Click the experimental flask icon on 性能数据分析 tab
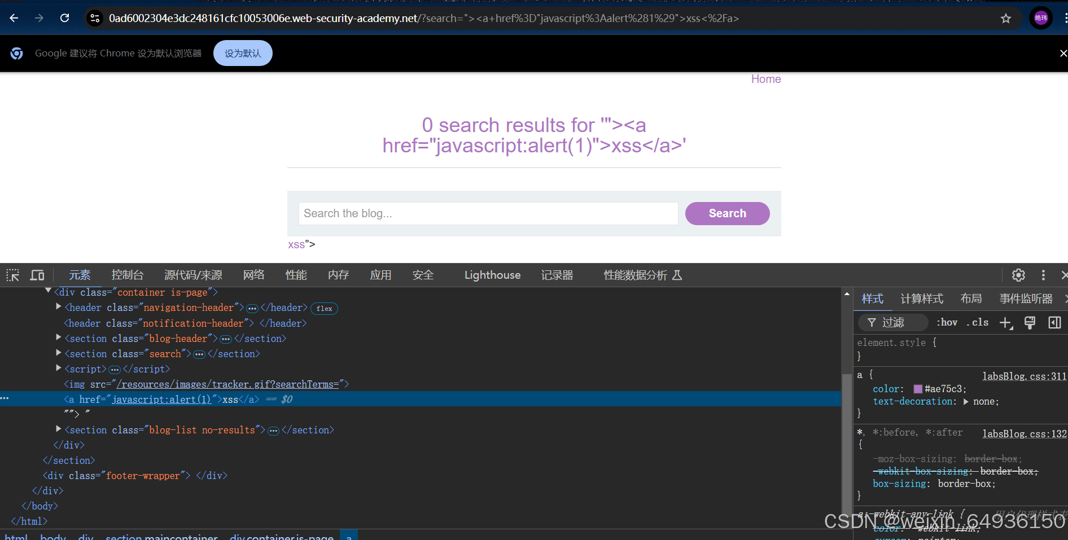1068x540 pixels. coord(677,275)
